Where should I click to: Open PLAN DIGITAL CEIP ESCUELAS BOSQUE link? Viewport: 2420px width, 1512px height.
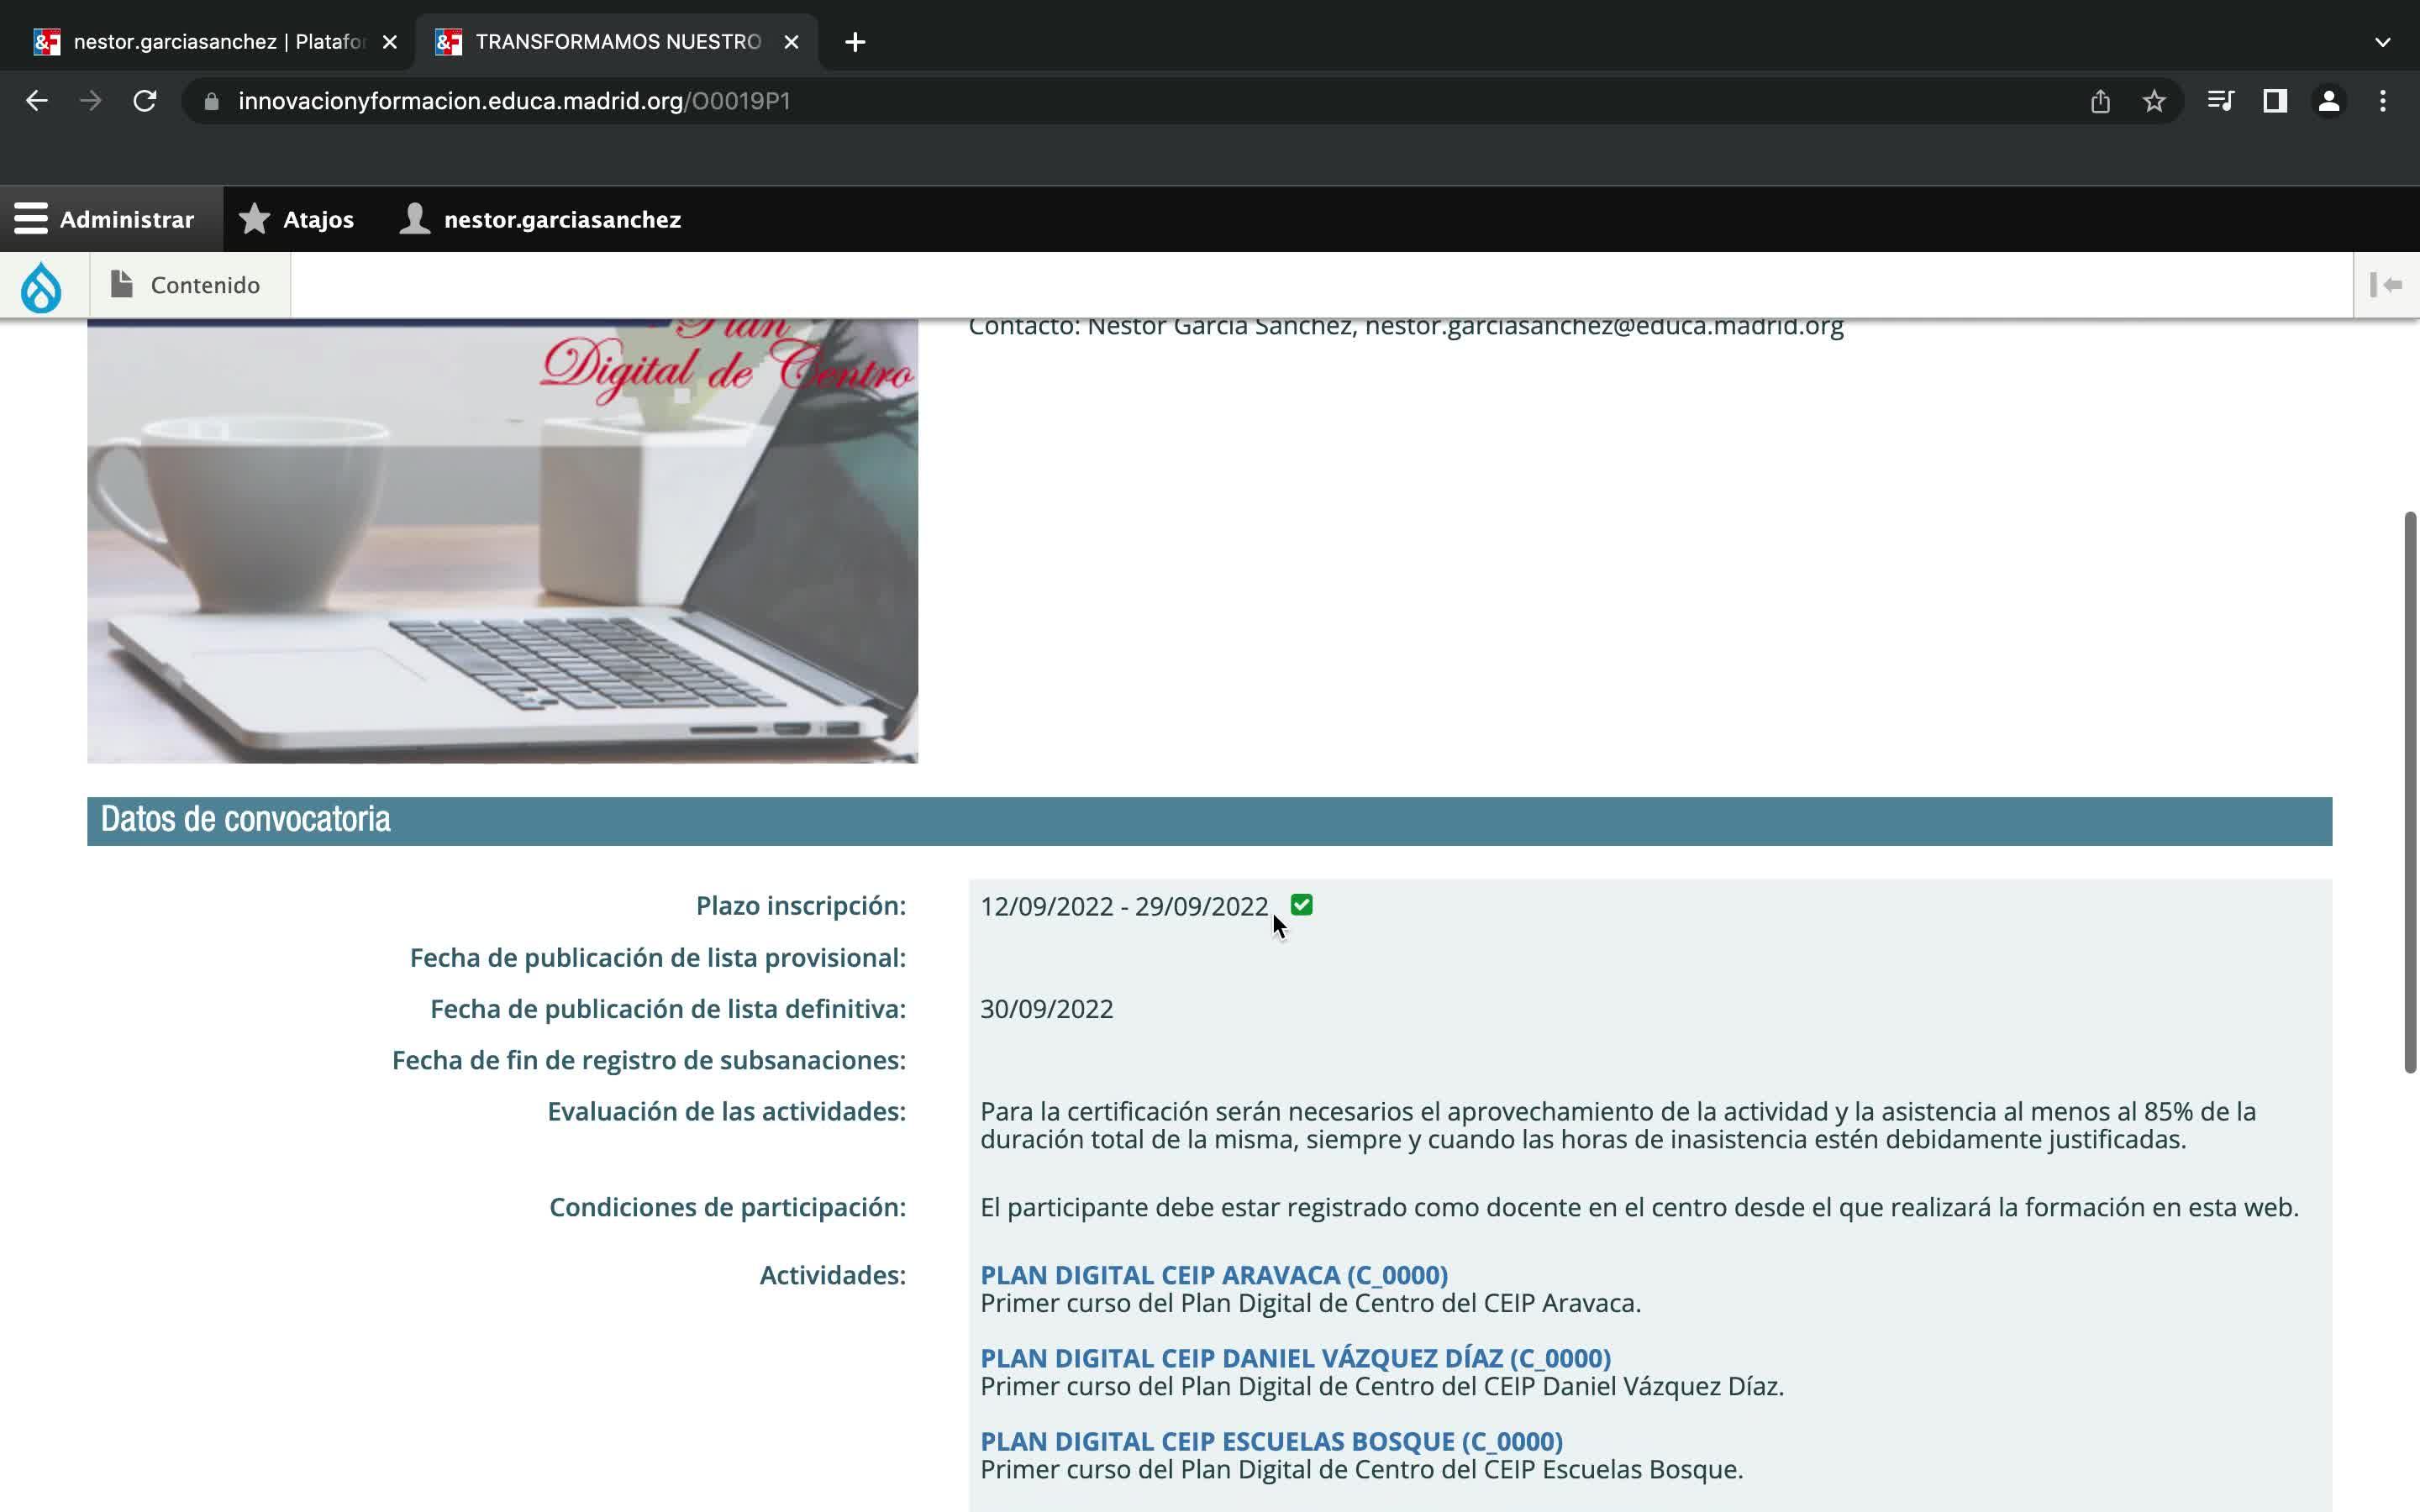coord(1270,1441)
